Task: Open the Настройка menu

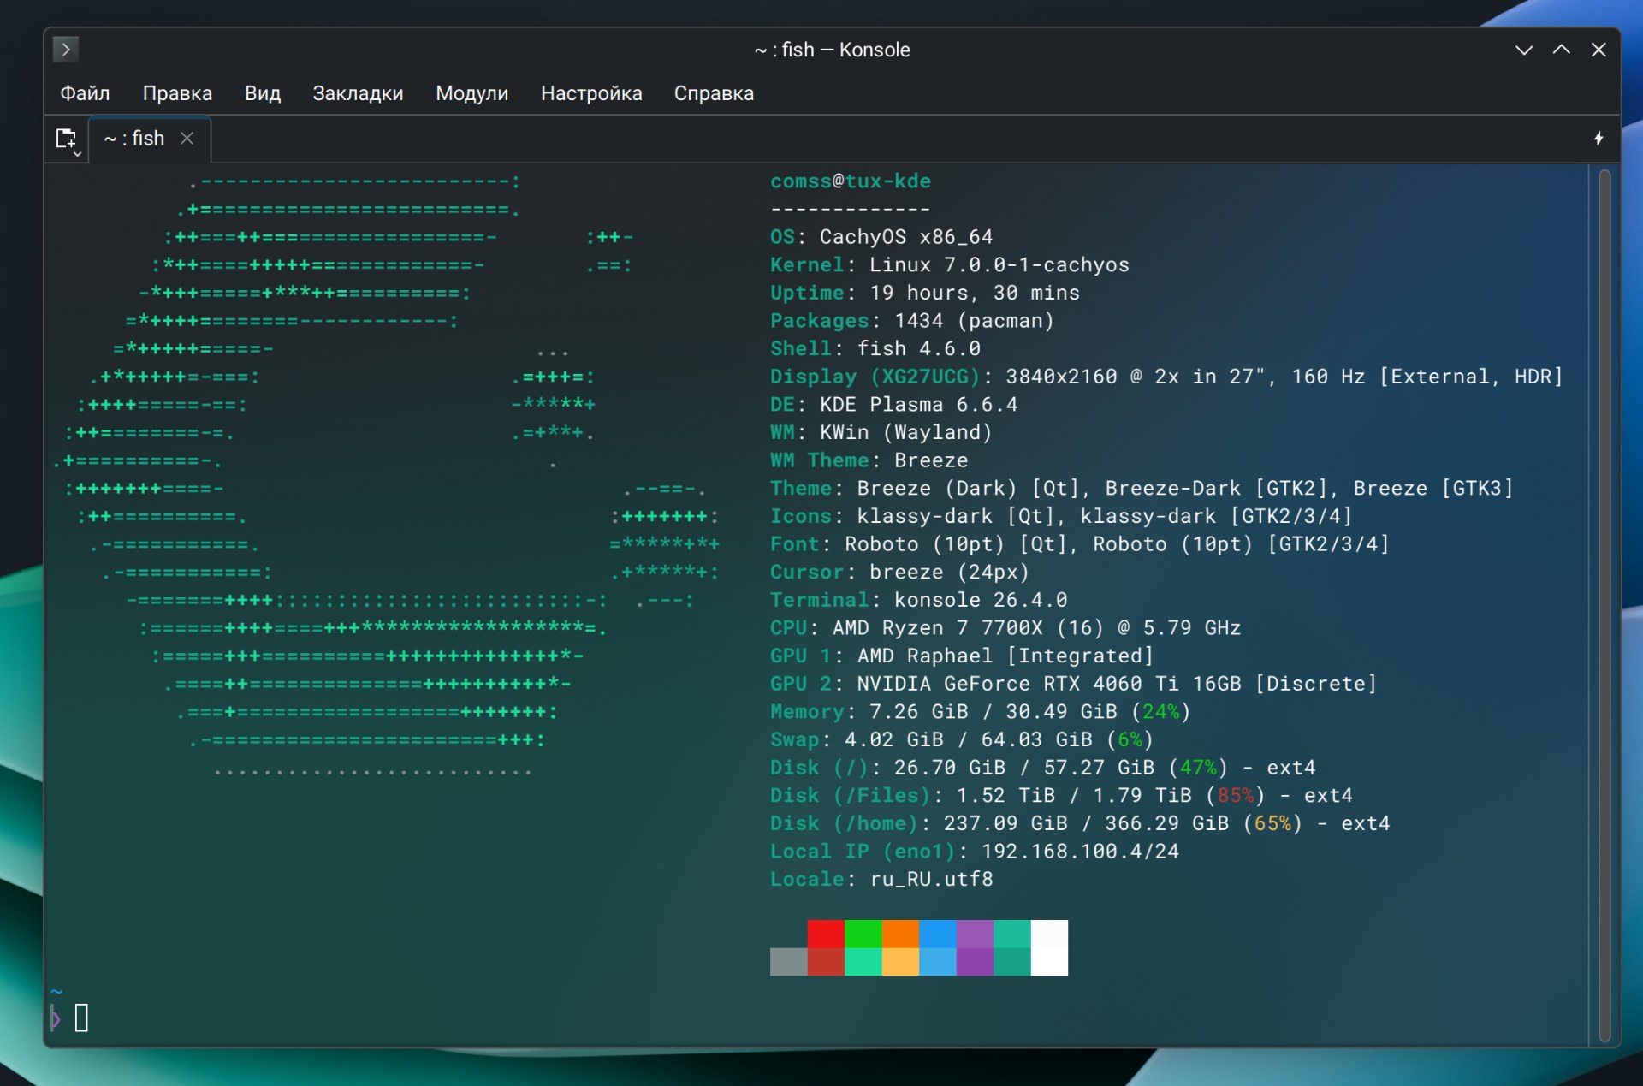Action: point(590,93)
